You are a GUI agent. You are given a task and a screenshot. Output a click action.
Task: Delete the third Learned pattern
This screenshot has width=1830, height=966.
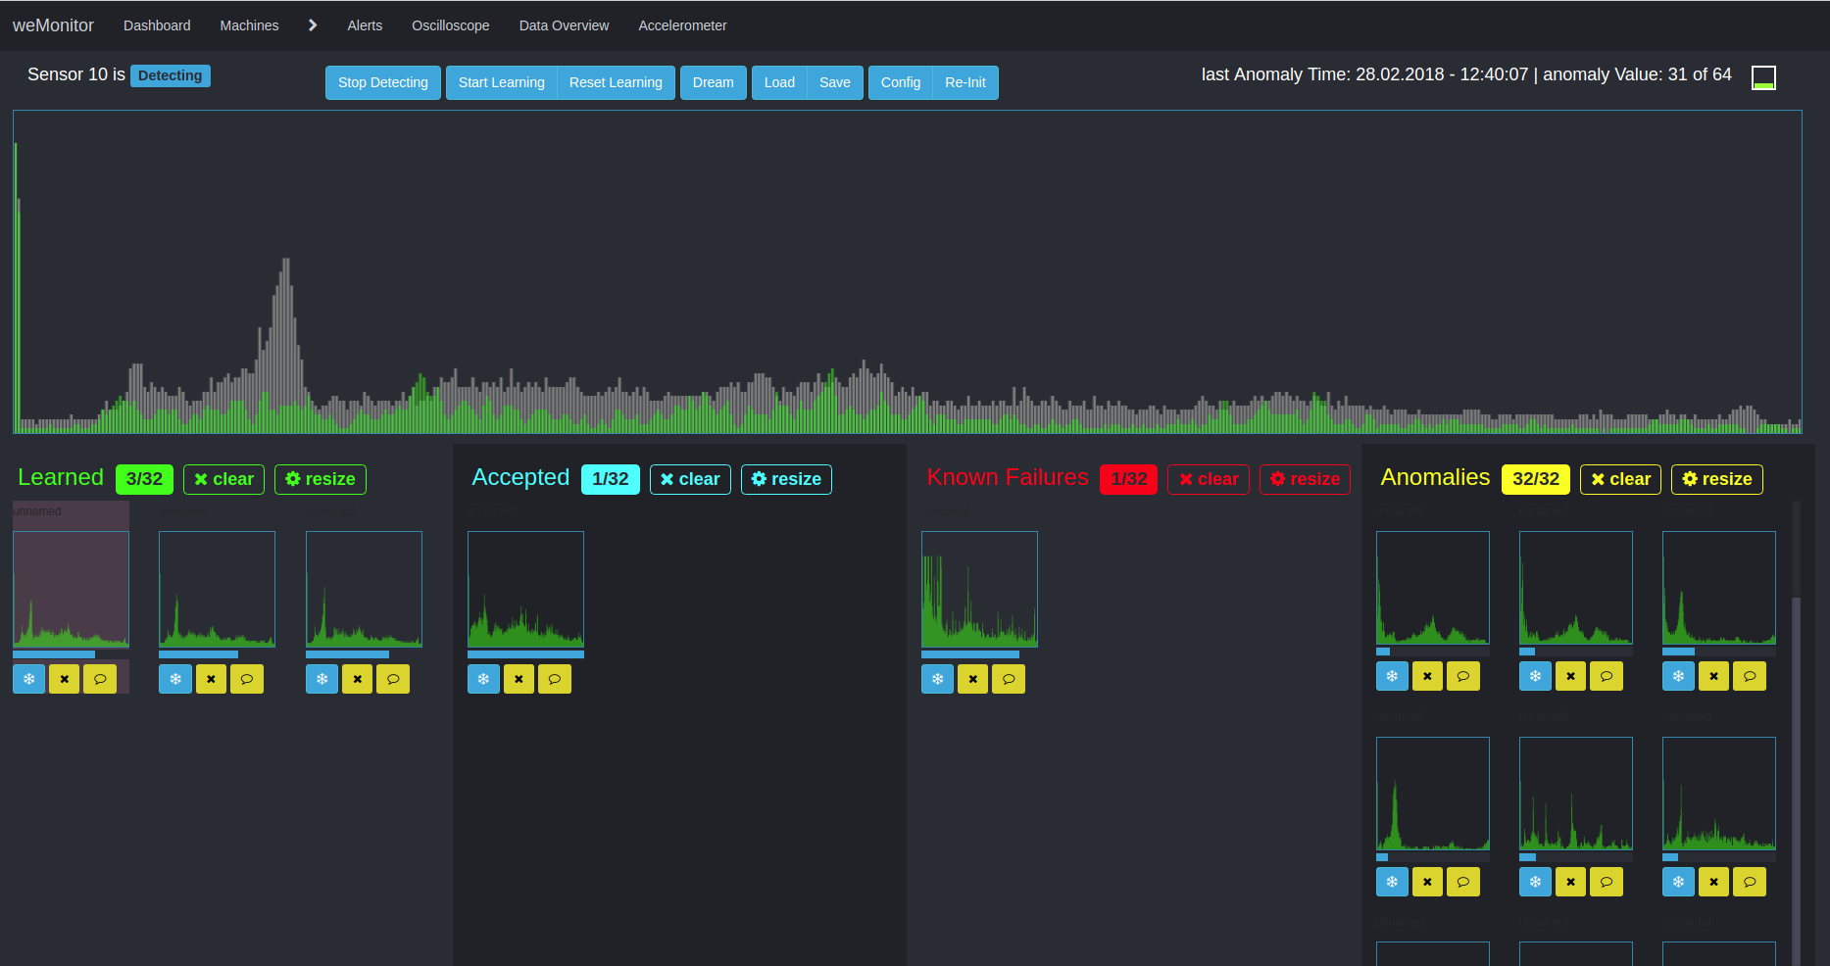[358, 679]
